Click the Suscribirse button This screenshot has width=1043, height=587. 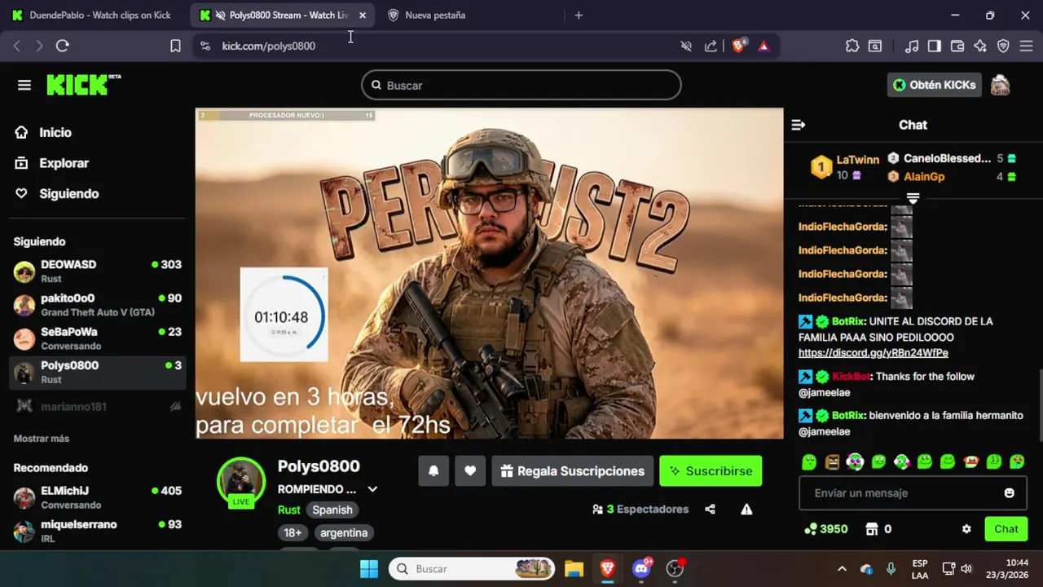pos(711,471)
